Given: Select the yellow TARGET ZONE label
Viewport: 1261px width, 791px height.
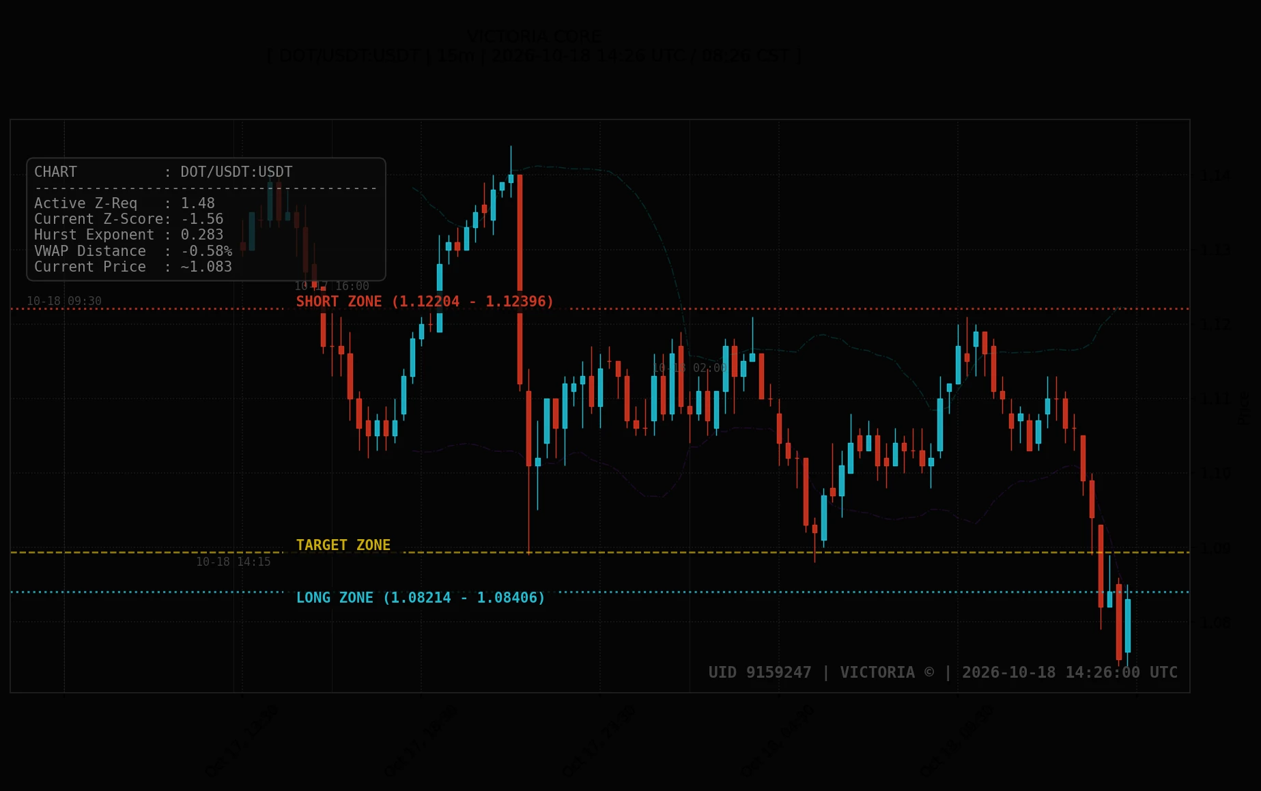Looking at the screenshot, I should tap(343, 545).
